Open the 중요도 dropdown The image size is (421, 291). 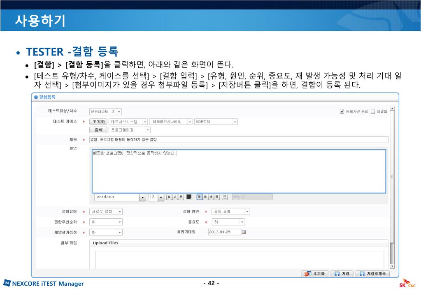point(228,222)
